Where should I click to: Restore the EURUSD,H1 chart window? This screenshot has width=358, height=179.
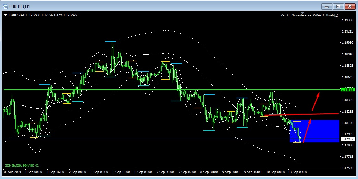pos(338,6)
